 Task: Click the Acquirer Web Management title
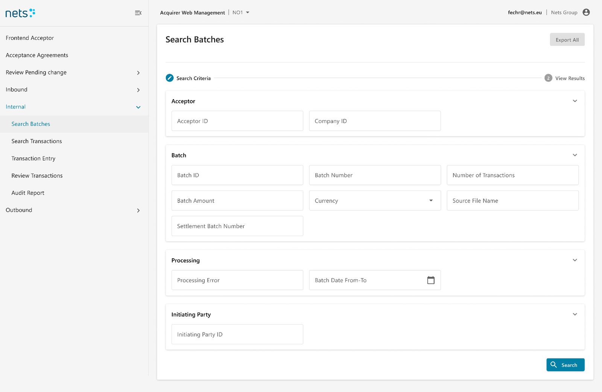pyautogui.click(x=192, y=12)
